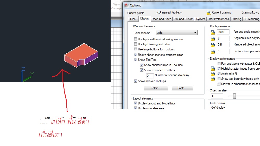Screen dimensions: 260x146
Task: Enable Display scroll bars in drawing window
Action: pyautogui.click(x=136, y=39)
